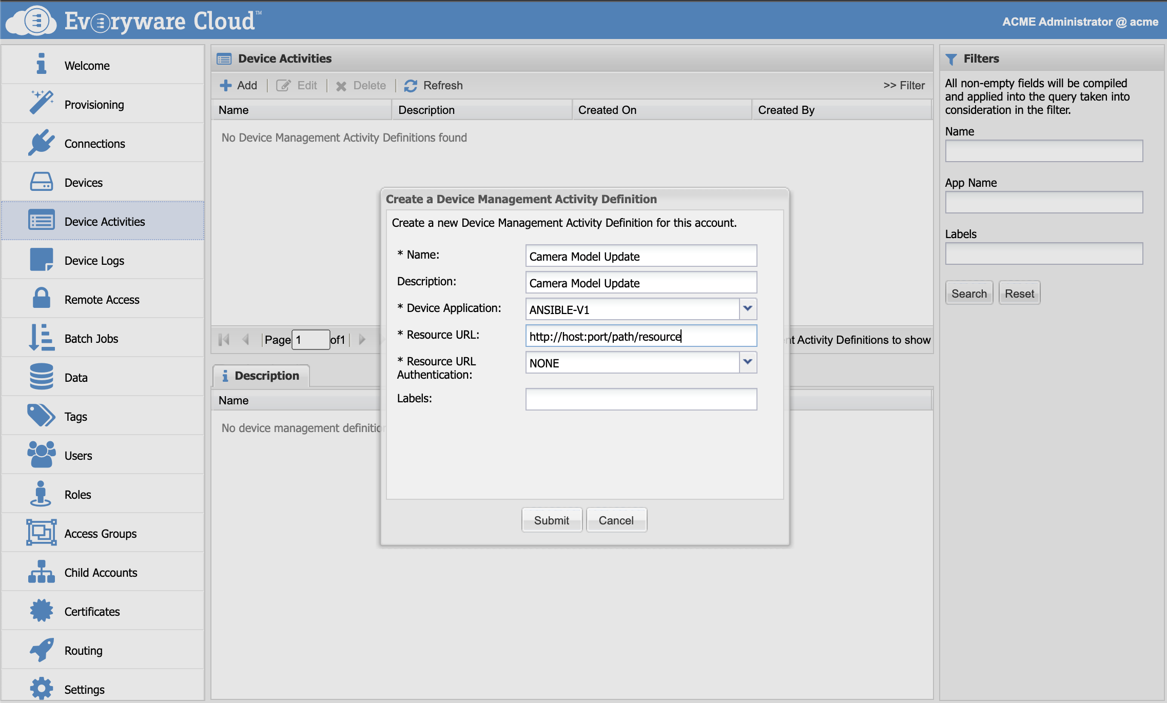Click the Certificates badge icon

[x=41, y=611]
